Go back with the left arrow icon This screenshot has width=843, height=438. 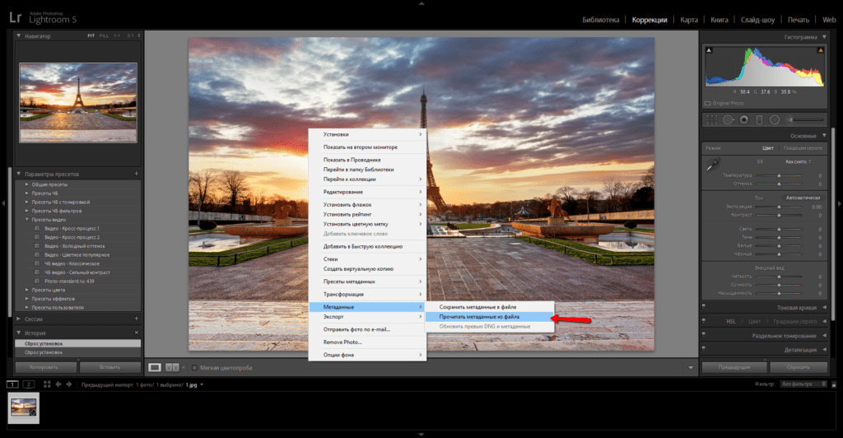click(x=58, y=384)
